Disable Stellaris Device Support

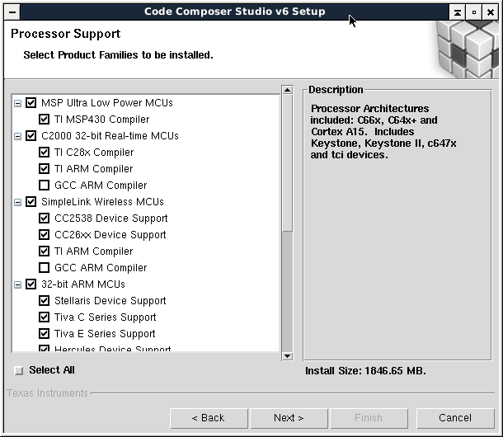[45, 301]
